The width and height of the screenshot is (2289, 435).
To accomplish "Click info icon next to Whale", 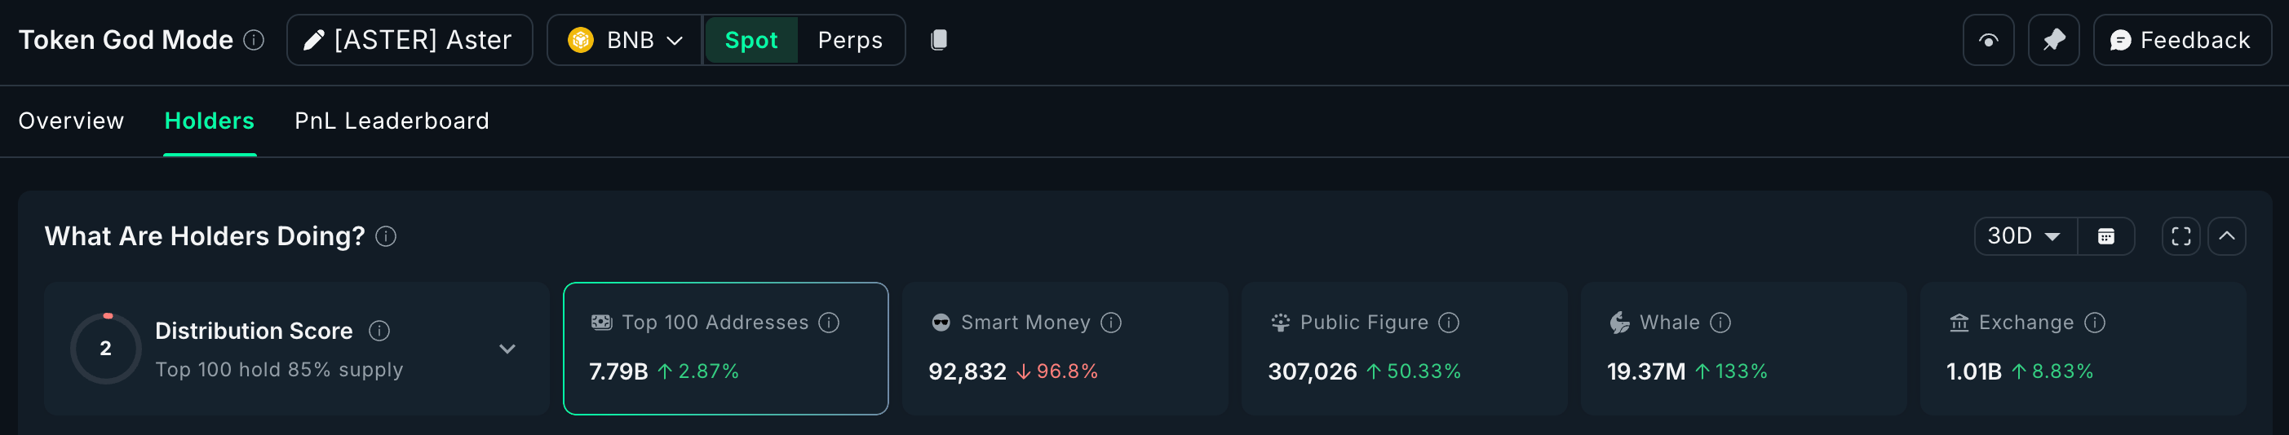I will [x=1720, y=323].
